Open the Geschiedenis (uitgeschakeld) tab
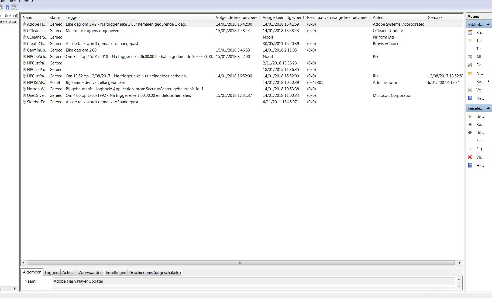Image resolution: width=492 pixels, height=298 pixels. tap(155, 273)
